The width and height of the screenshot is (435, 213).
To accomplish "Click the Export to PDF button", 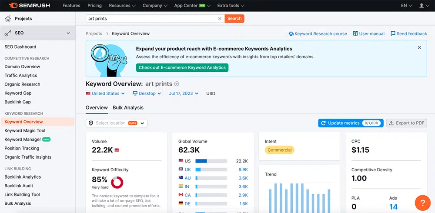I will [x=406, y=123].
